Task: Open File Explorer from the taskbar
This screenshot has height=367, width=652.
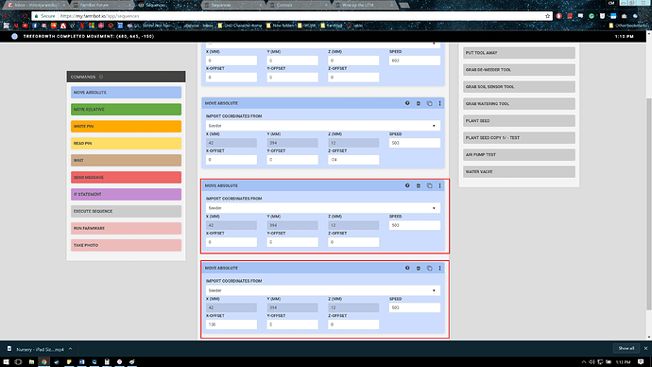Action: pos(31,362)
